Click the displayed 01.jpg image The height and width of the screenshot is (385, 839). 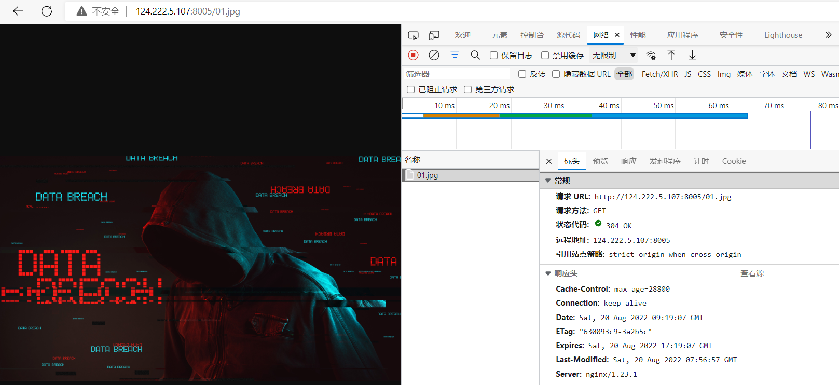coord(200,269)
